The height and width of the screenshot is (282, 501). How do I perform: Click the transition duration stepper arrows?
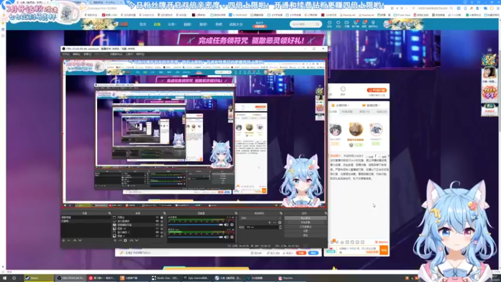click(281, 227)
